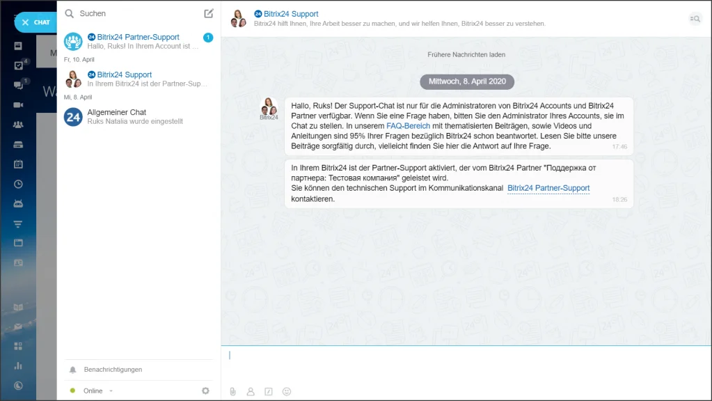This screenshot has height=401, width=712.
Task: Follow the Bitrix24 Partner-Support message link
Action: pyautogui.click(x=548, y=188)
